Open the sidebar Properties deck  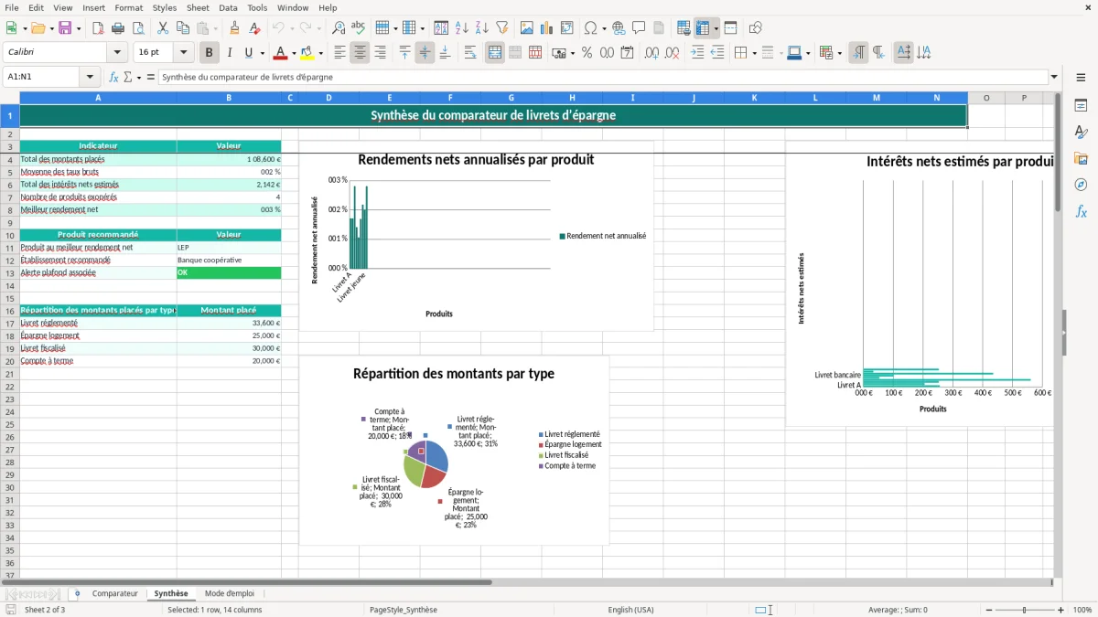[1081, 106]
